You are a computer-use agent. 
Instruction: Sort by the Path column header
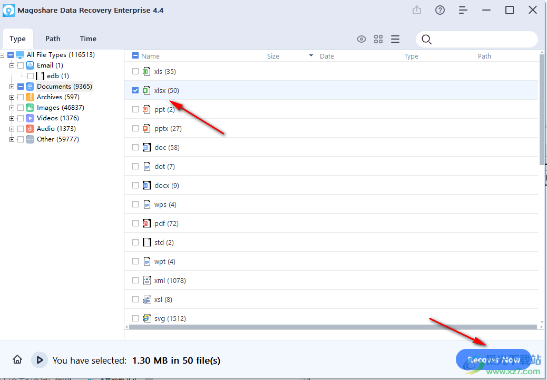pos(484,56)
